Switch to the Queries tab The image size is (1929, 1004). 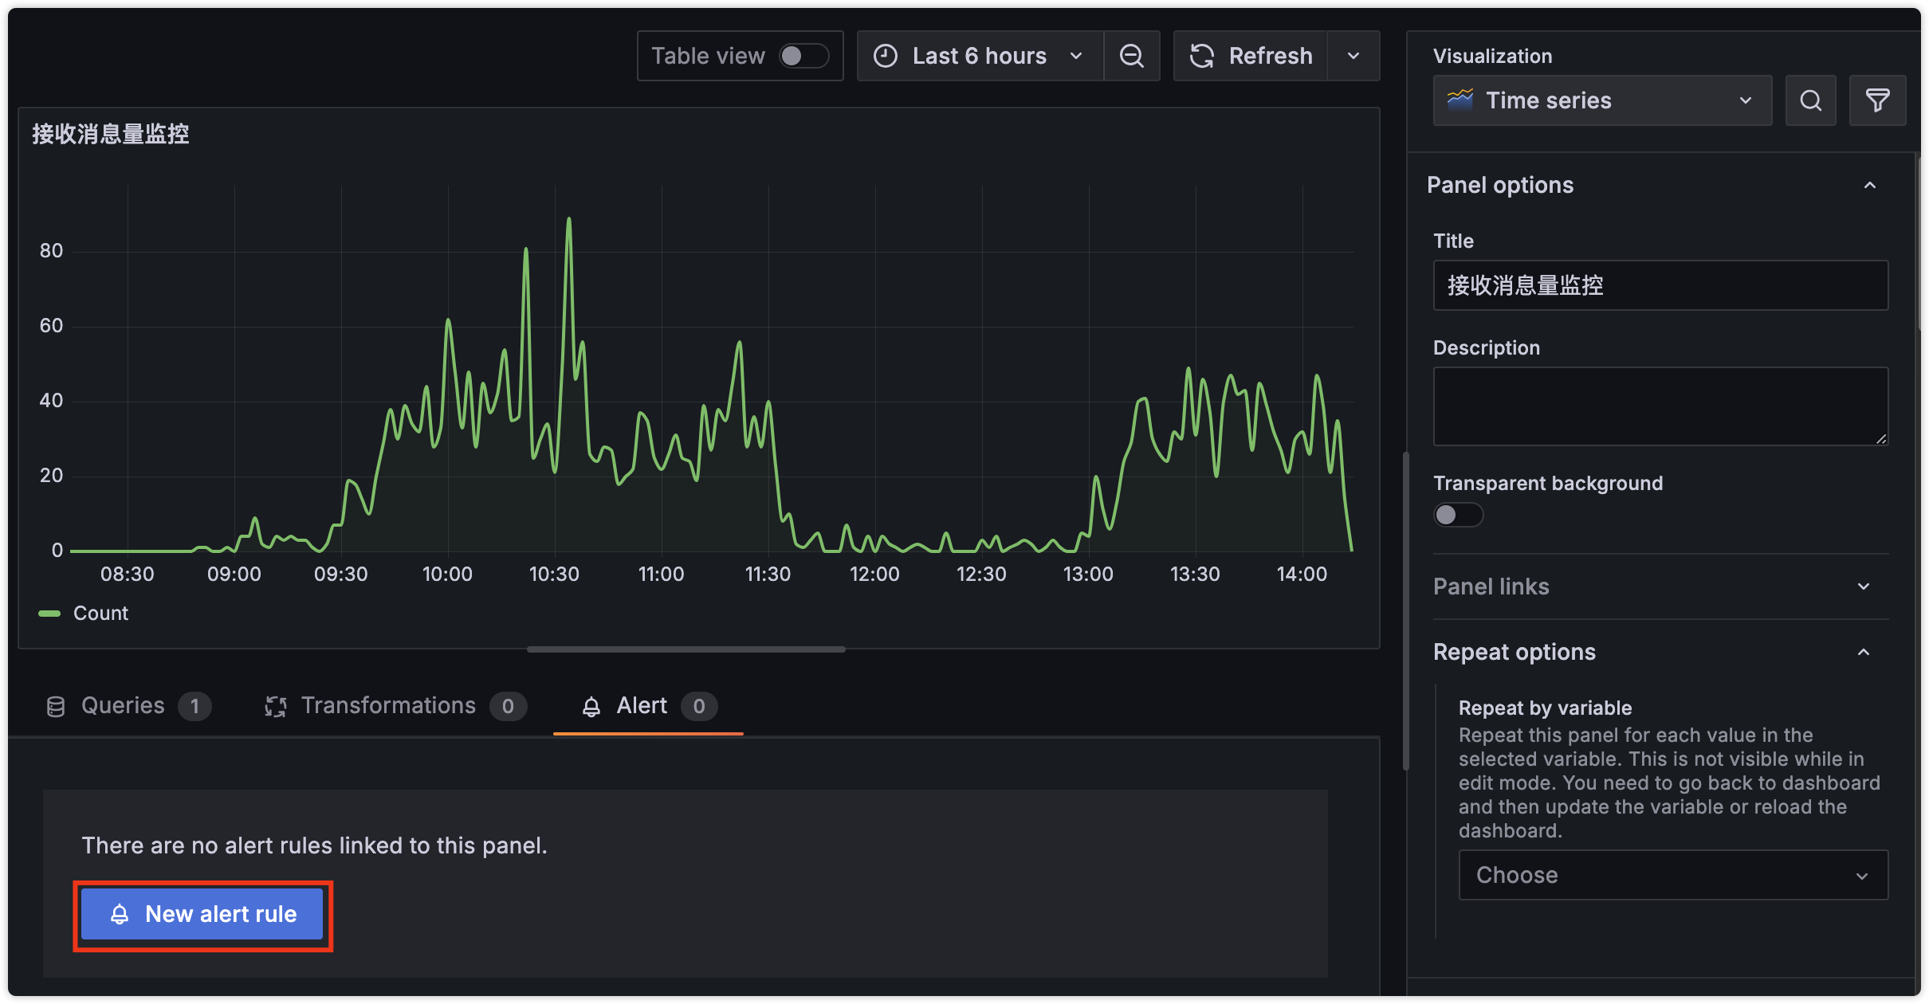(124, 706)
